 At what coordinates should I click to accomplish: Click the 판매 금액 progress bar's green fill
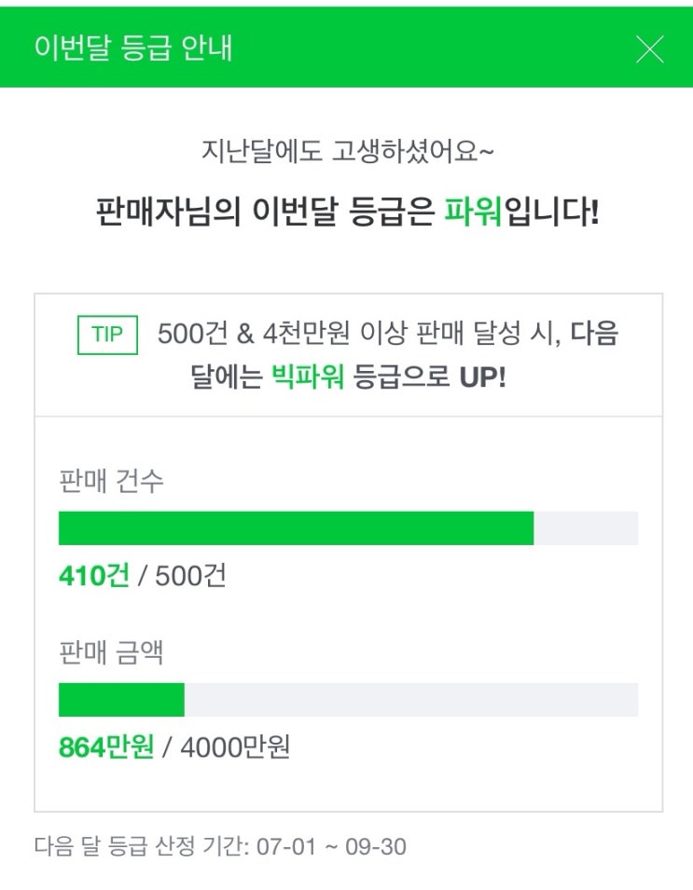121,700
